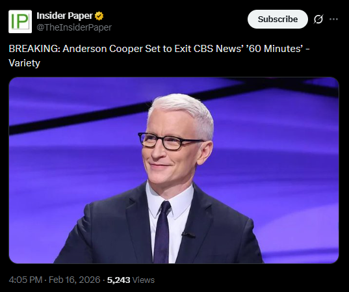The height and width of the screenshot is (292, 349).
Task: Open the Grok explain-post icon
Action: click(318, 19)
